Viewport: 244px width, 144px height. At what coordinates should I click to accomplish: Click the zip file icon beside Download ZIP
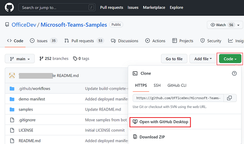[x=135, y=137]
